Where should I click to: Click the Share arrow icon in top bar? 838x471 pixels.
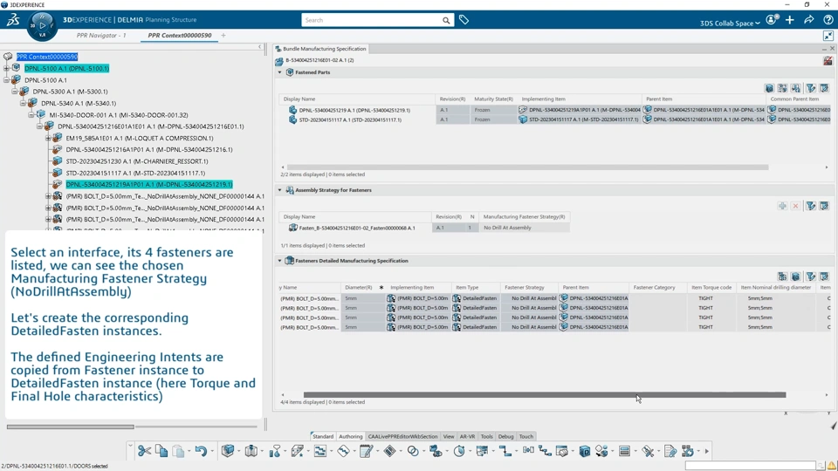[x=809, y=20]
